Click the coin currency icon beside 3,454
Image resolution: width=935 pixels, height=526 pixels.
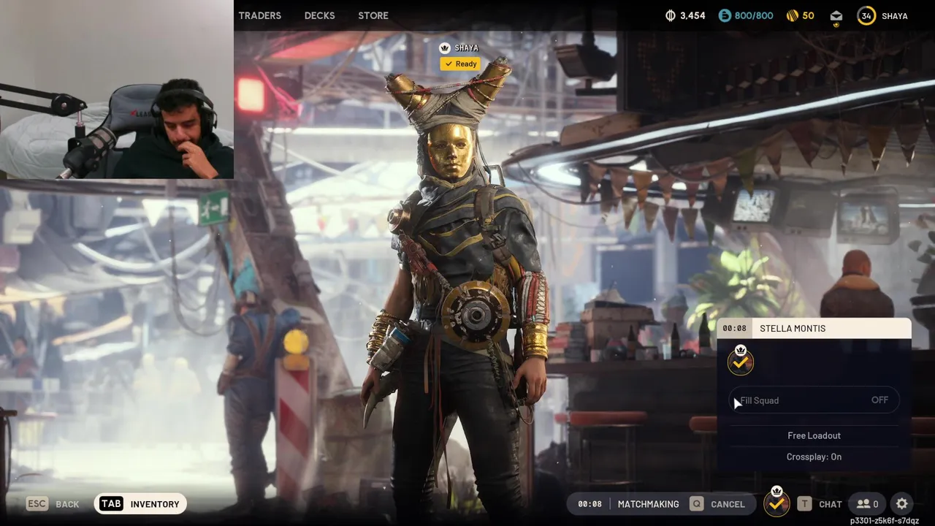click(x=671, y=15)
